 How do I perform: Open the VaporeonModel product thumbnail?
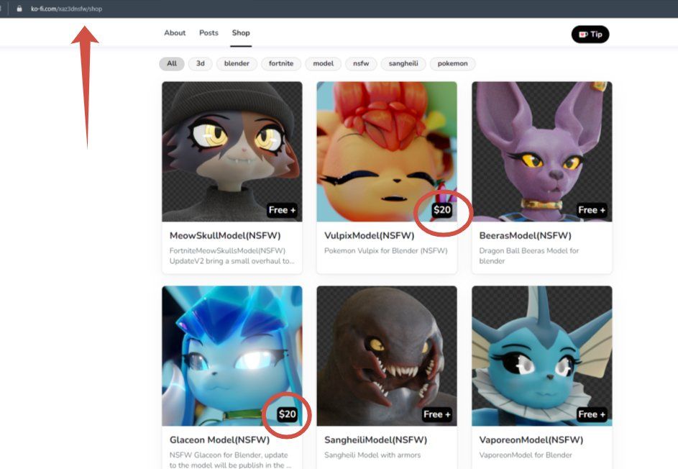point(542,355)
